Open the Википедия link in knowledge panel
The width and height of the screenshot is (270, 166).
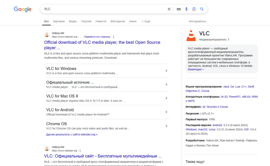pyautogui.click(x=196, y=70)
